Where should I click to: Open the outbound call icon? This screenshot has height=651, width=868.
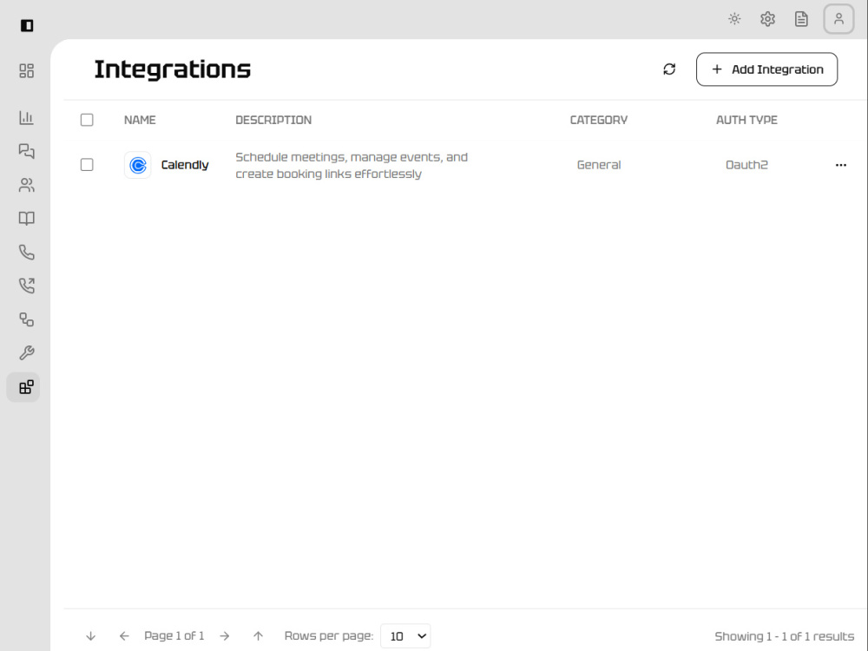click(x=27, y=286)
